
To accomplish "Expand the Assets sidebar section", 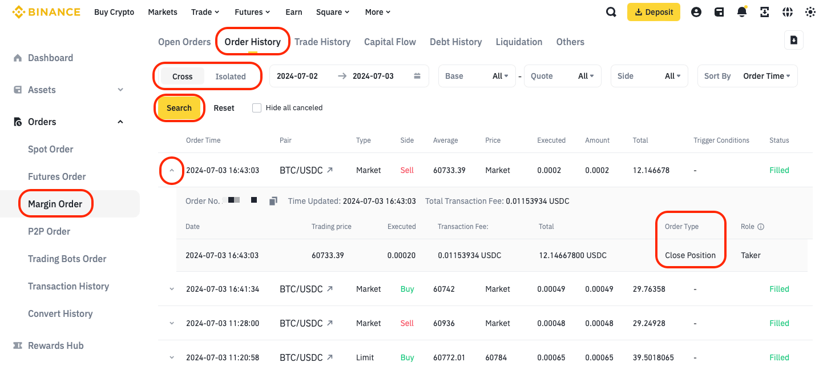I will point(120,90).
